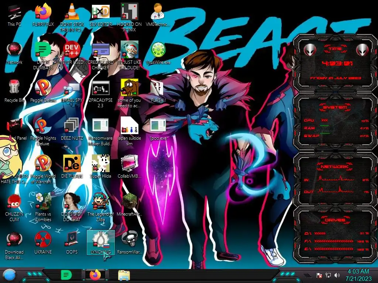The width and height of the screenshot is (378, 283).
Task: Click the F:\ drive usage bar
Action: [337, 241]
